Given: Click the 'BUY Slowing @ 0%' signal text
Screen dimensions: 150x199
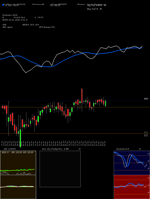Looking at the screenshot, I should pyautogui.click(x=47, y=27).
